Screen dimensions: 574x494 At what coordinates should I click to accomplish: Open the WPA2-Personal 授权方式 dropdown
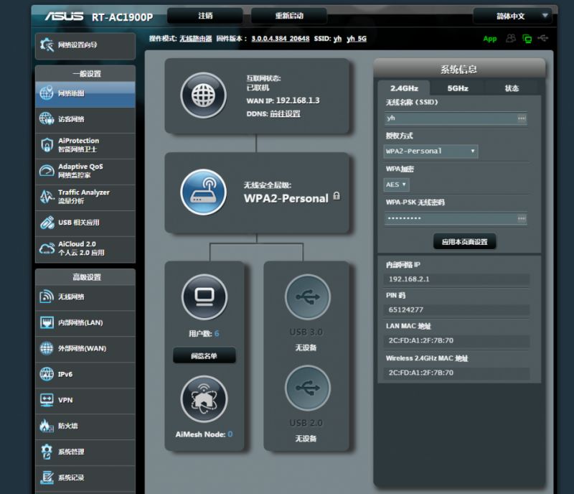click(x=430, y=152)
